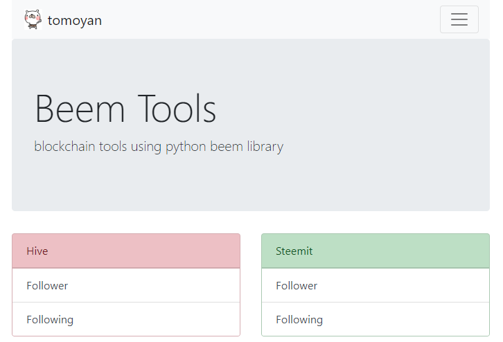The width and height of the screenshot is (503, 342).
Task: Click the Beem Tools heading
Action: click(125, 108)
